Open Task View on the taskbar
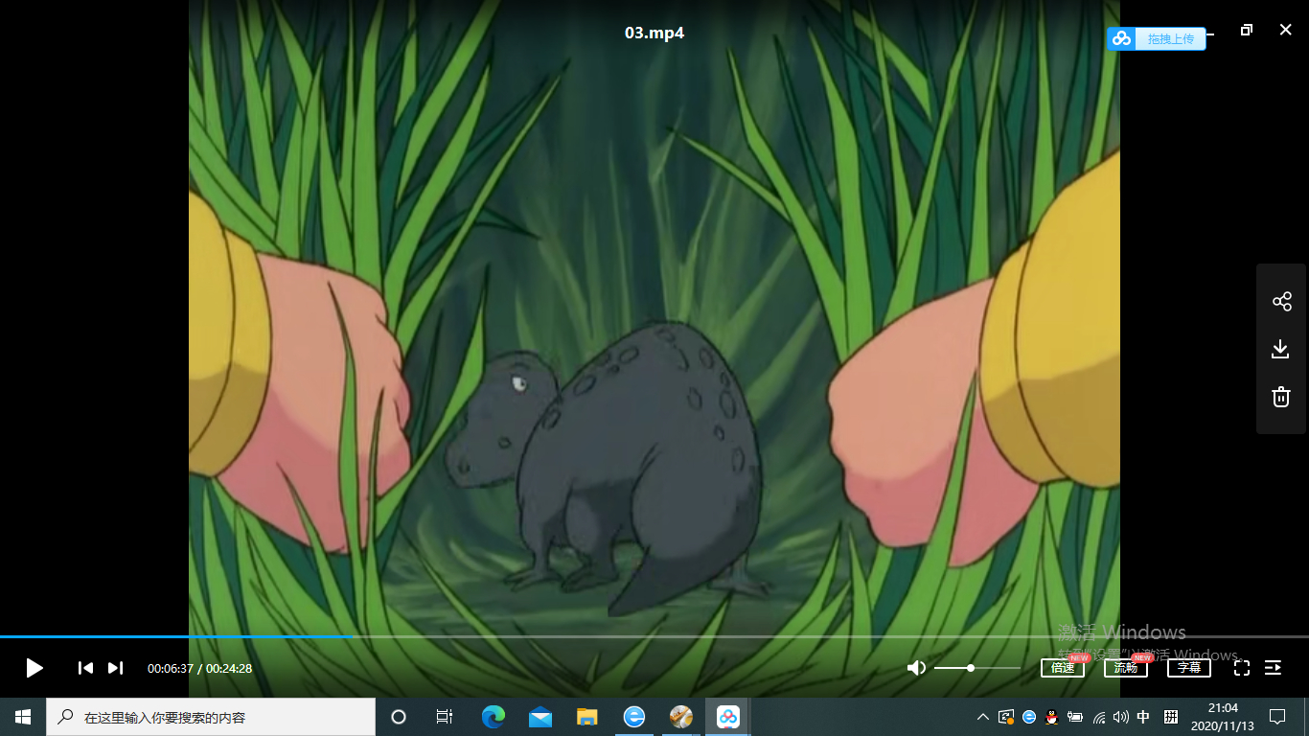The height and width of the screenshot is (736, 1309). [x=445, y=717]
